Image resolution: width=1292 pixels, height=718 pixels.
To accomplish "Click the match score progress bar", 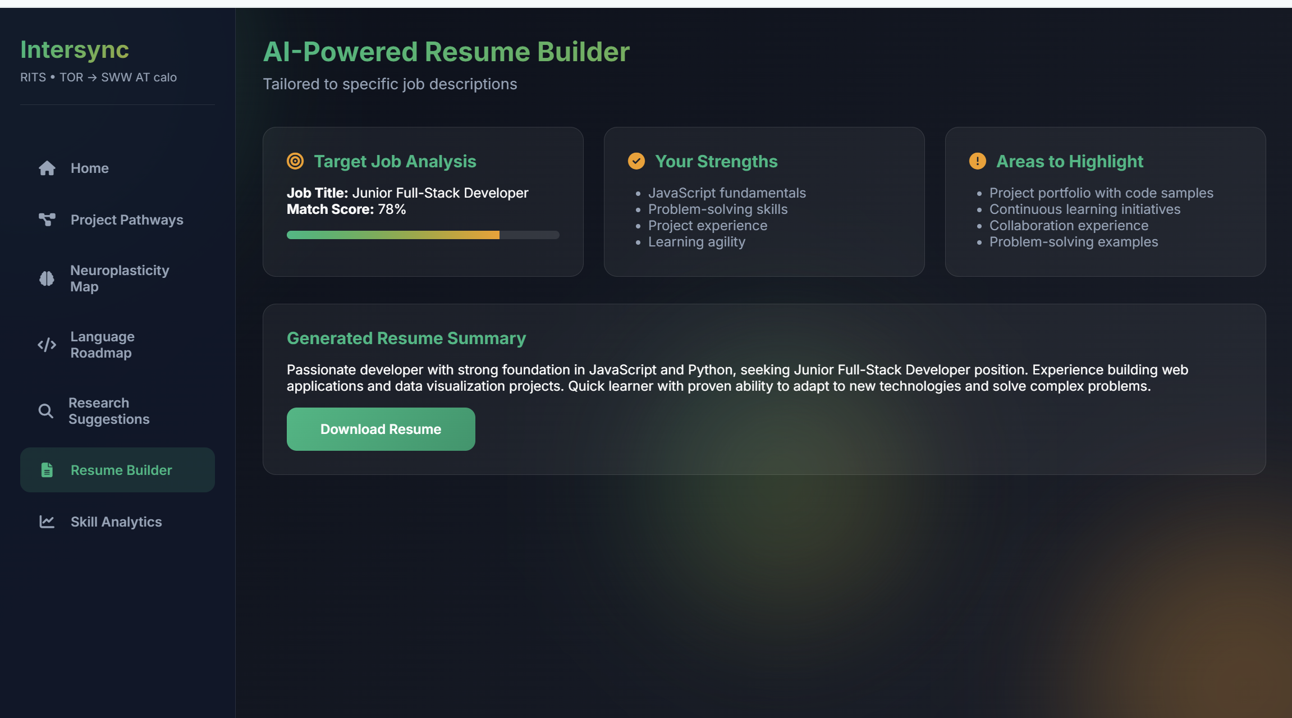I will (x=423, y=235).
